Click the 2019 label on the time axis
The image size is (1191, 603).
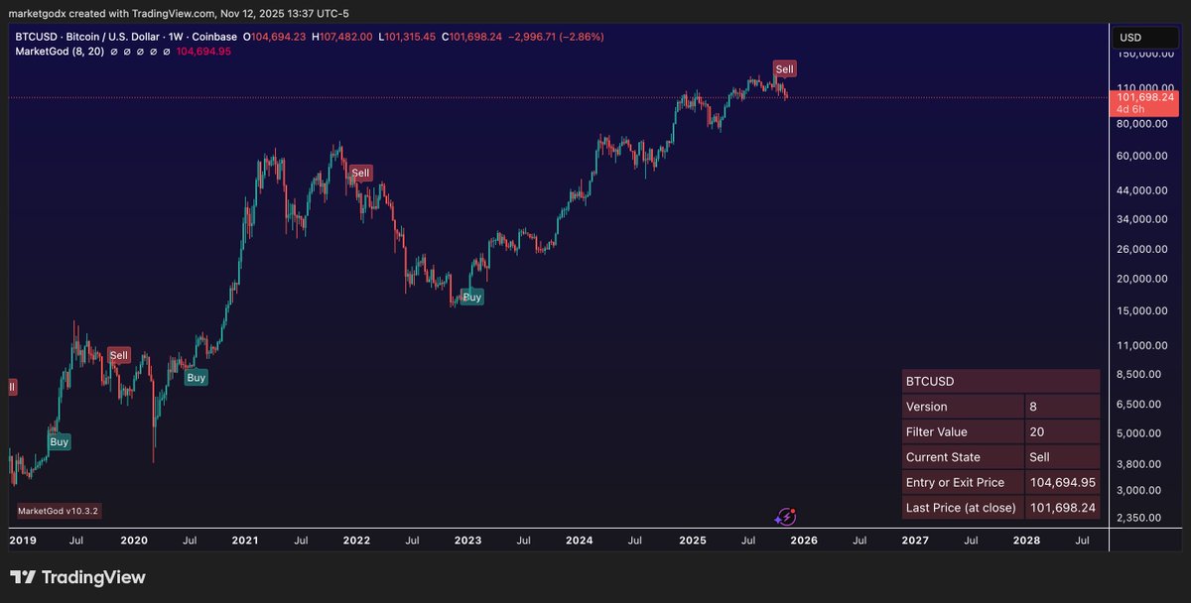(x=22, y=541)
